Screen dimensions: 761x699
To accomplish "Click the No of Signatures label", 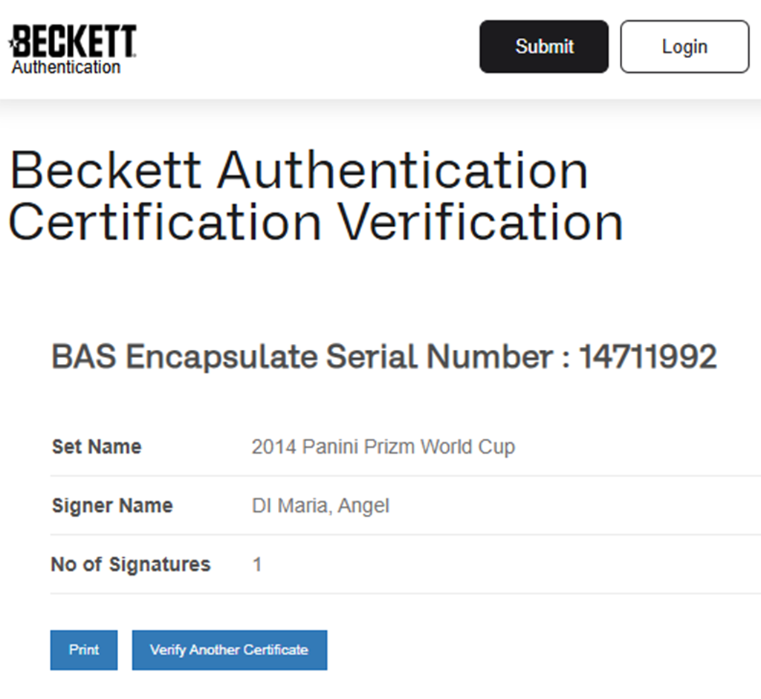I will point(131,565).
